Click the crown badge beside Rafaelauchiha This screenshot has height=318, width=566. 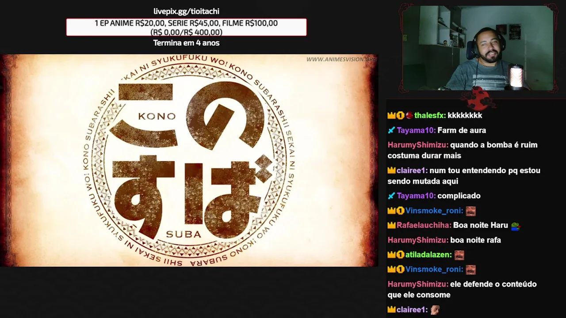click(391, 225)
